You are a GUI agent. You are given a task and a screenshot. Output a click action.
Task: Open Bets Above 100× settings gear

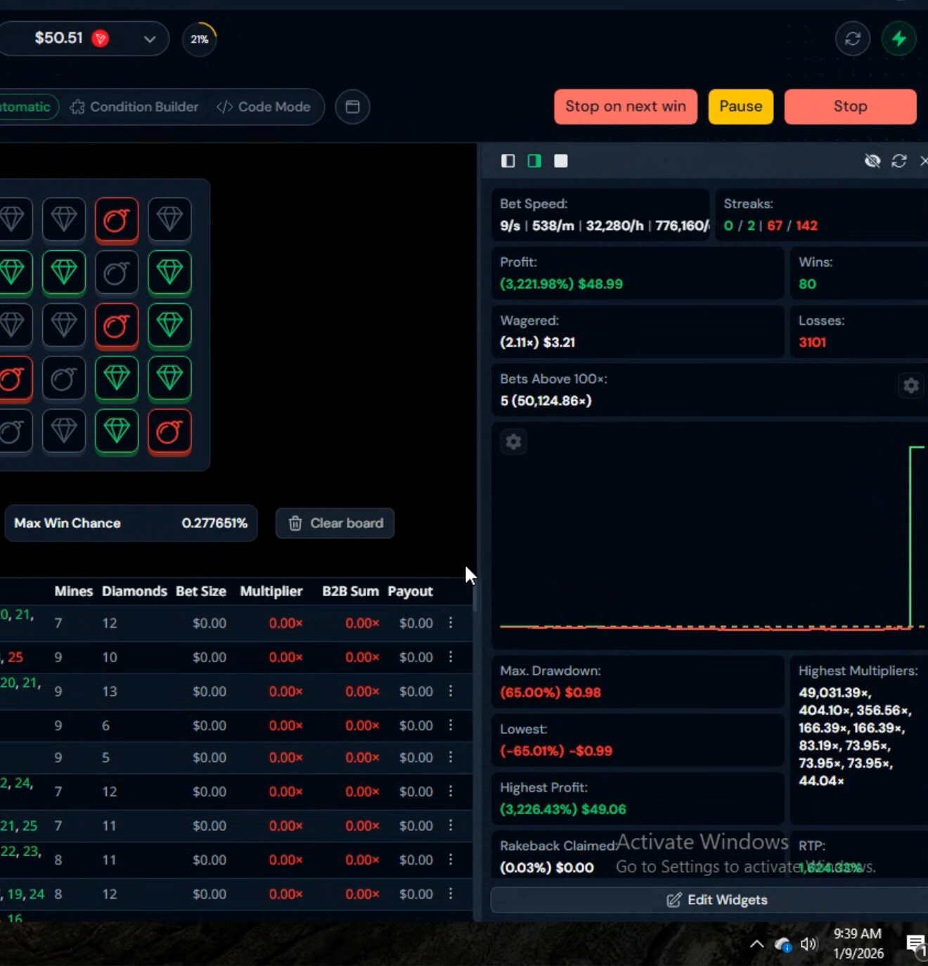pyautogui.click(x=910, y=385)
